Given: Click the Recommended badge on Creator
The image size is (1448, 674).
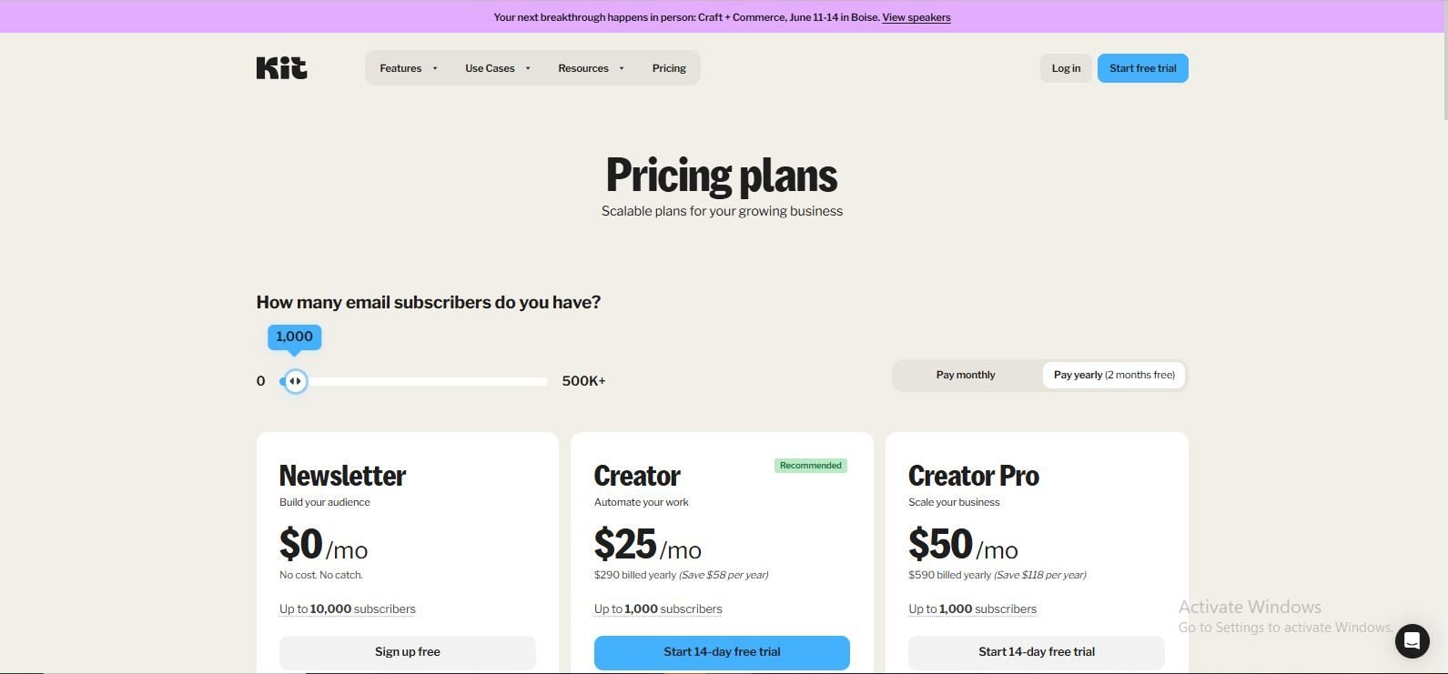Looking at the screenshot, I should point(810,466).
